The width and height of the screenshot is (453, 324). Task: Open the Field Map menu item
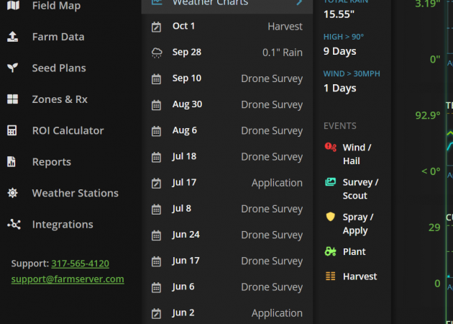pyautogui.click(x=56, y=6)
